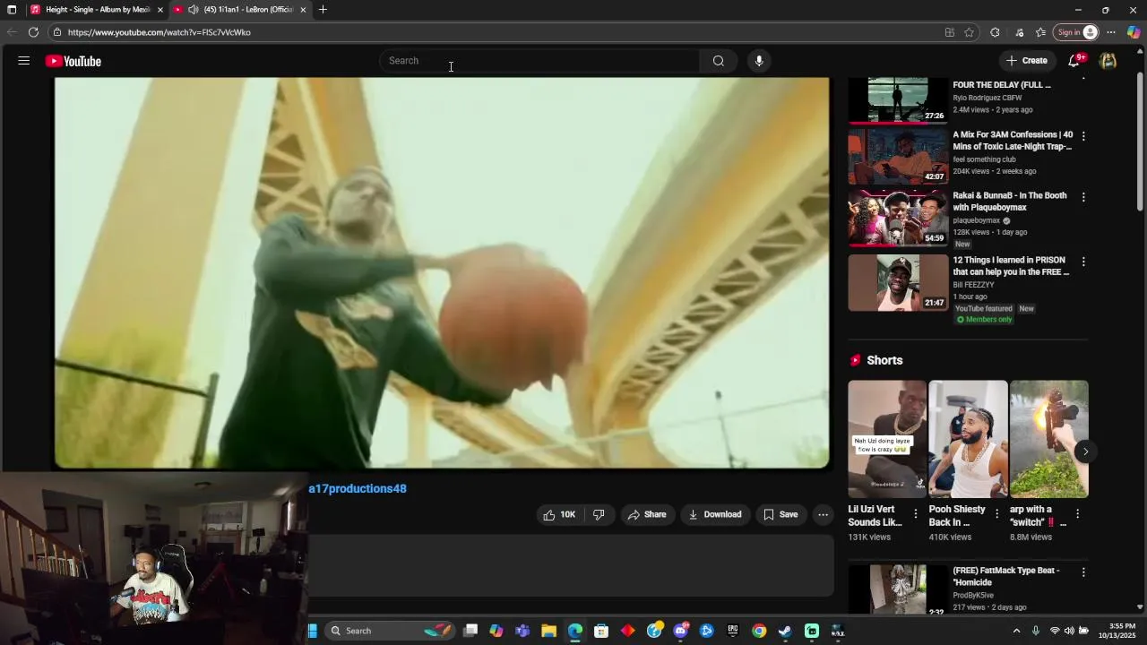Open the Pooh Shiesty Back In short thumbnail
Image resolution: width=1147 pixels, height=645 pixels.
point(968,439)
